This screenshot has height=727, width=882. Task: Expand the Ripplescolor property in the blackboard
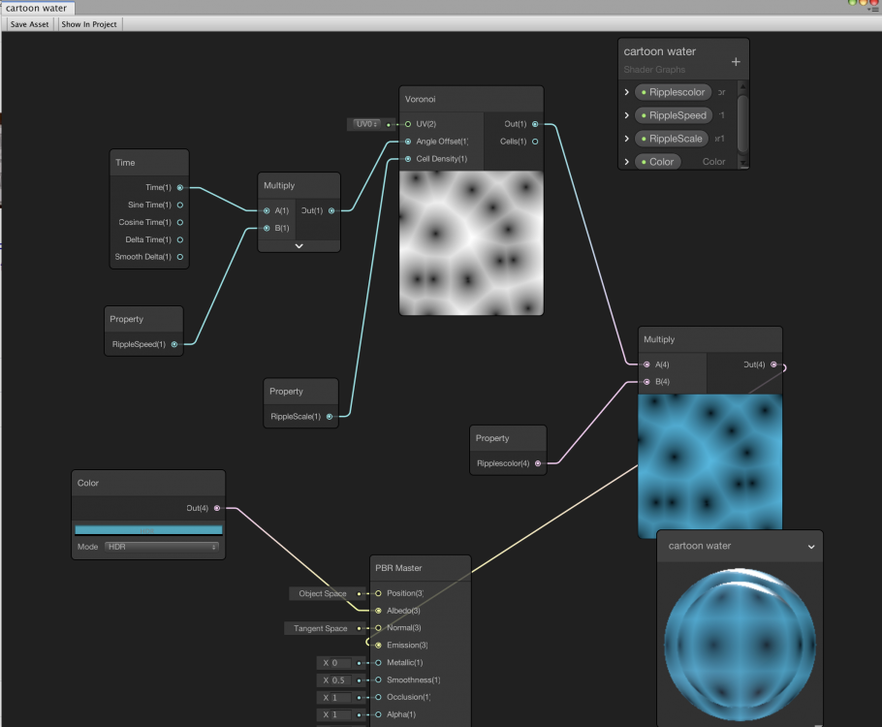point(627,92)
